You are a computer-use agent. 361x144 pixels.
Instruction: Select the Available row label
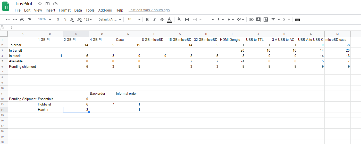pyautogui.click(x=22, y=61)
